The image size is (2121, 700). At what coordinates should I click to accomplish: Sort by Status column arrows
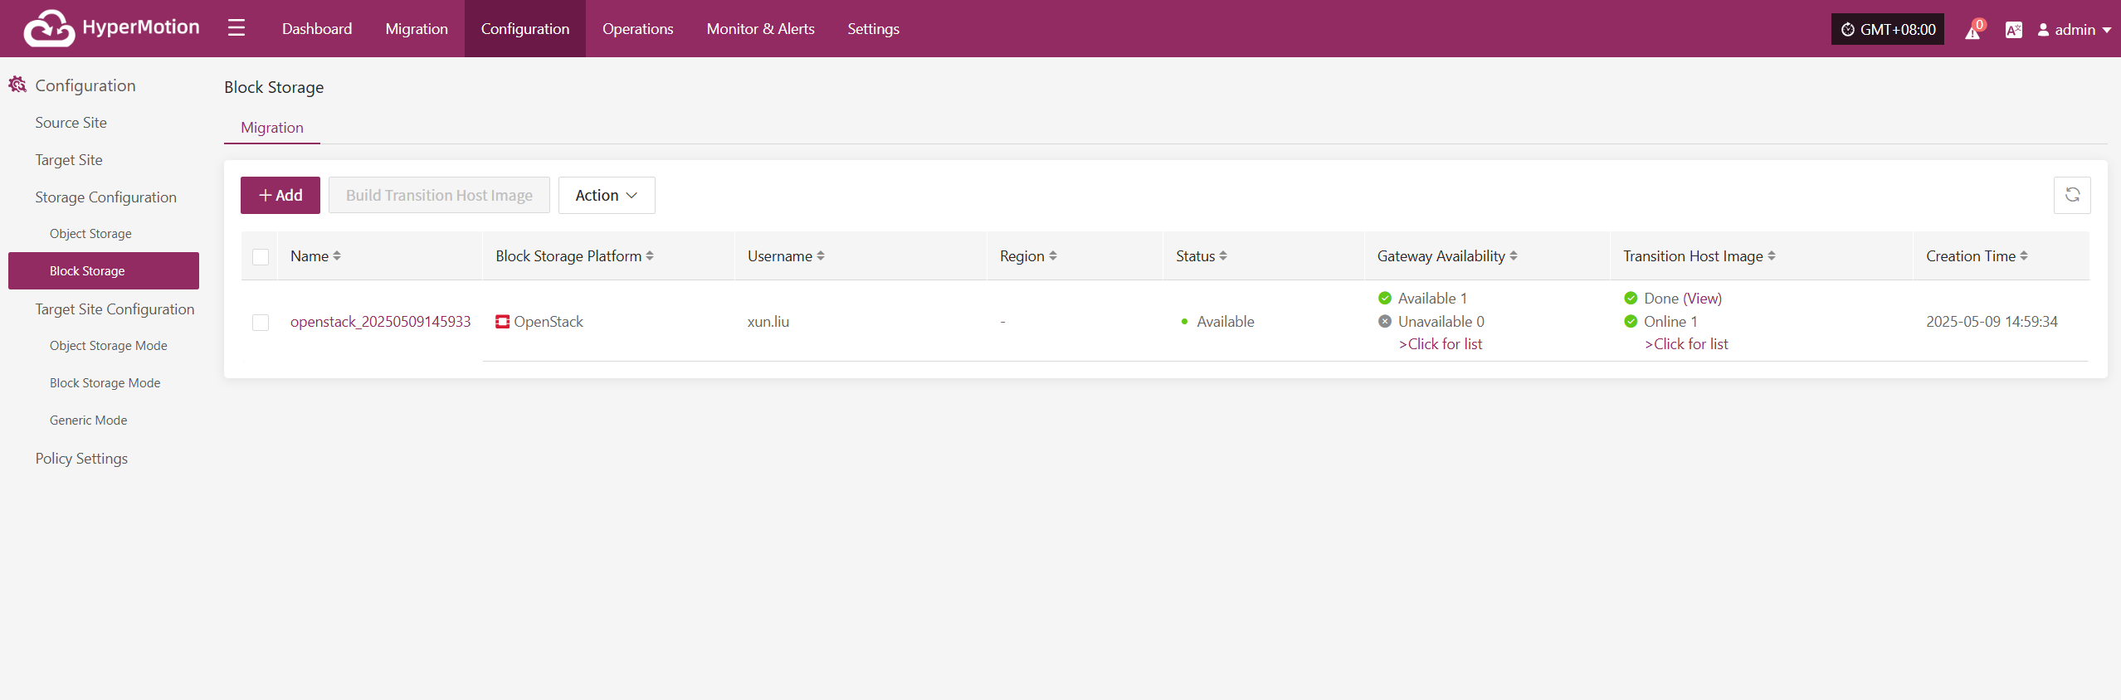click(1223, 256)
